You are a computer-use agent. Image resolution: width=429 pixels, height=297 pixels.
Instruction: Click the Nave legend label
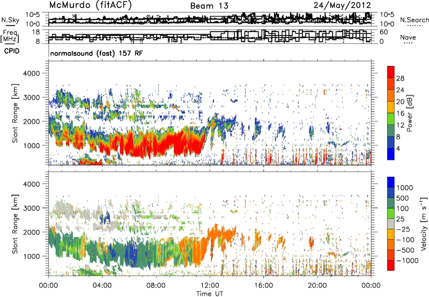tap(408, 37)
